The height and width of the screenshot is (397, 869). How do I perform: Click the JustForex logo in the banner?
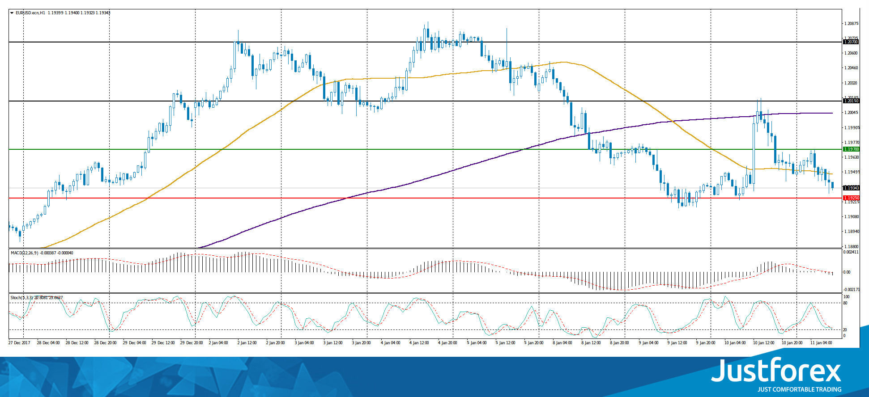(776, 375)
